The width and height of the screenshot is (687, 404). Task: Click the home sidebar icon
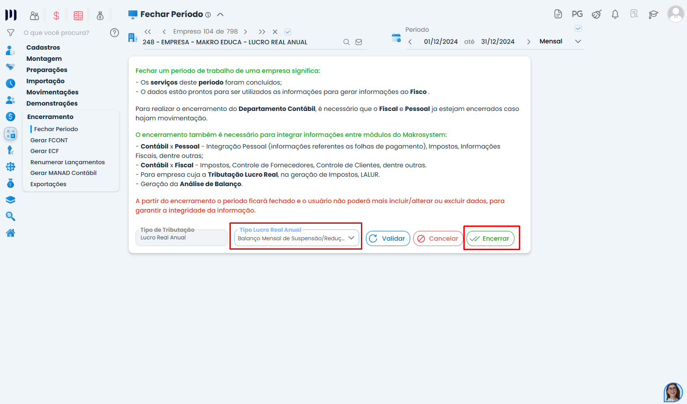coord(10,233)
